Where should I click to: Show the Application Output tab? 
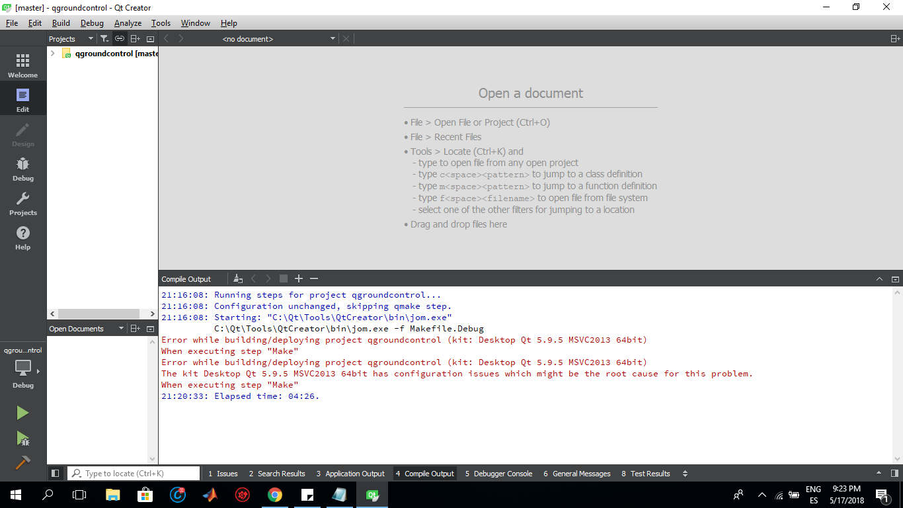pyautogui.click(x=350, y=474)
